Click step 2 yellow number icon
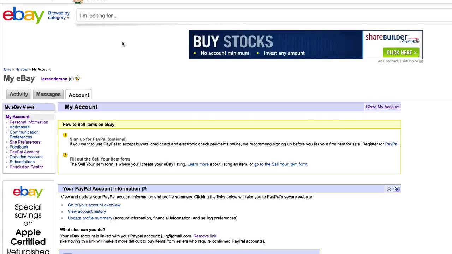This screenshot has height=254, width=452. coord(65,155)
